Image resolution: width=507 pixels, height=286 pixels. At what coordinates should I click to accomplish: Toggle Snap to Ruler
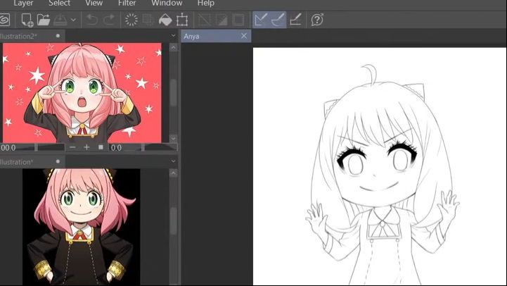pyautogui.click(x=261, y=20)
